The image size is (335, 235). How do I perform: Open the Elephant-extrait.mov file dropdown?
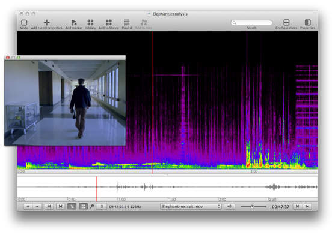point(191,206)
